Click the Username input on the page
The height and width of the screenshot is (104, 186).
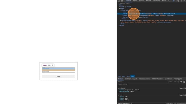(59, 68)
